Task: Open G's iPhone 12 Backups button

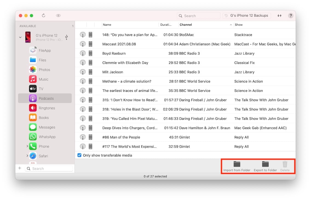Action: (247, 15)
